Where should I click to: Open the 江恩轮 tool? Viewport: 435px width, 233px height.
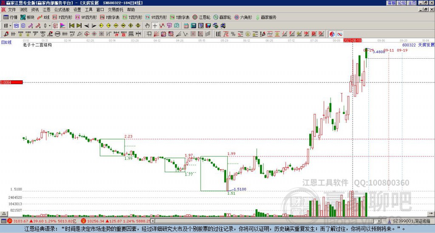(201, 17)
